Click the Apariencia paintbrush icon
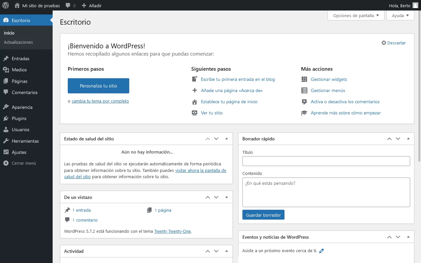This screenshot has height=263, width=421. (x=6, y=107)
